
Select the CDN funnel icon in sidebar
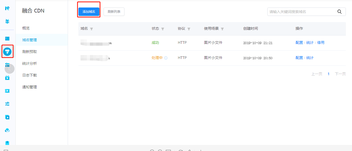[x=7, y=51]
